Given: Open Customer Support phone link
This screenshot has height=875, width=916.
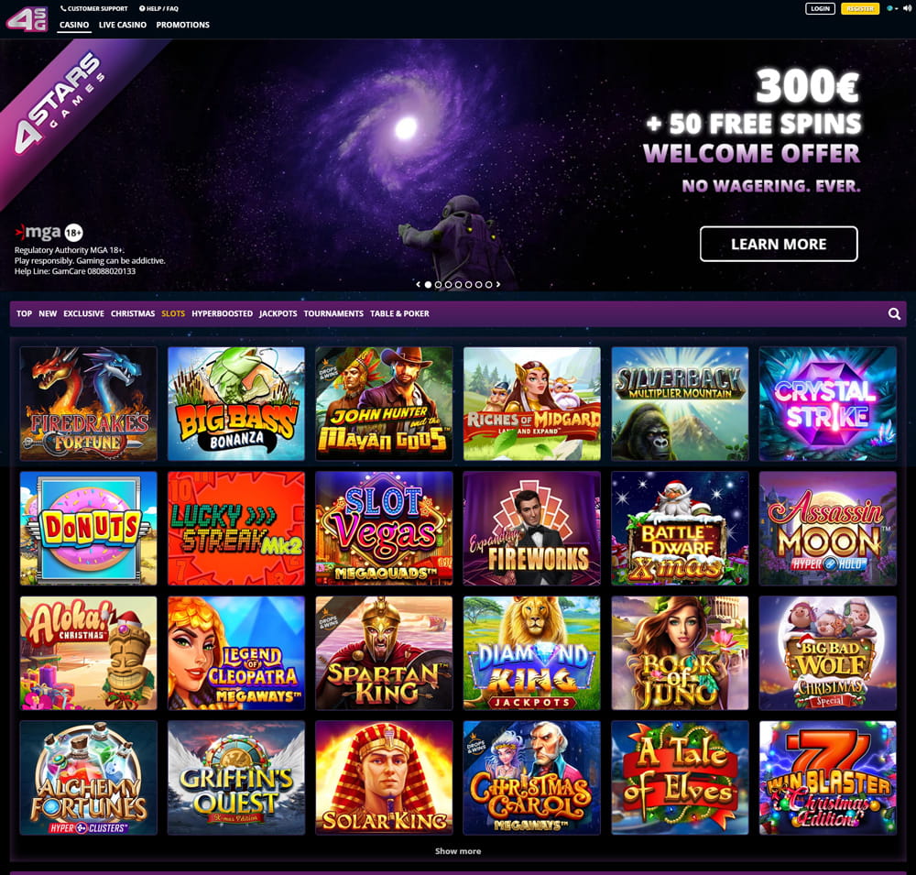Looking at the screenshot, I should 94,9.
